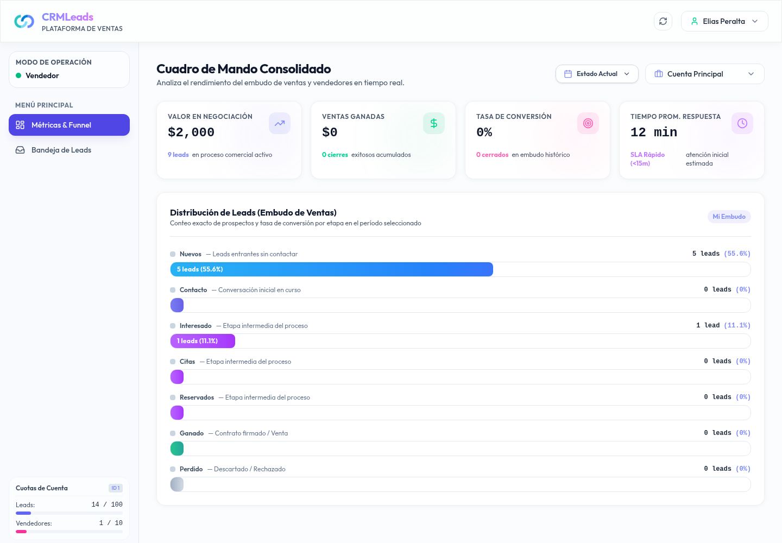782x543 pixels.
Task: Click the '9 leads' link in Valor en Negociación
Action: coord(178,155)
